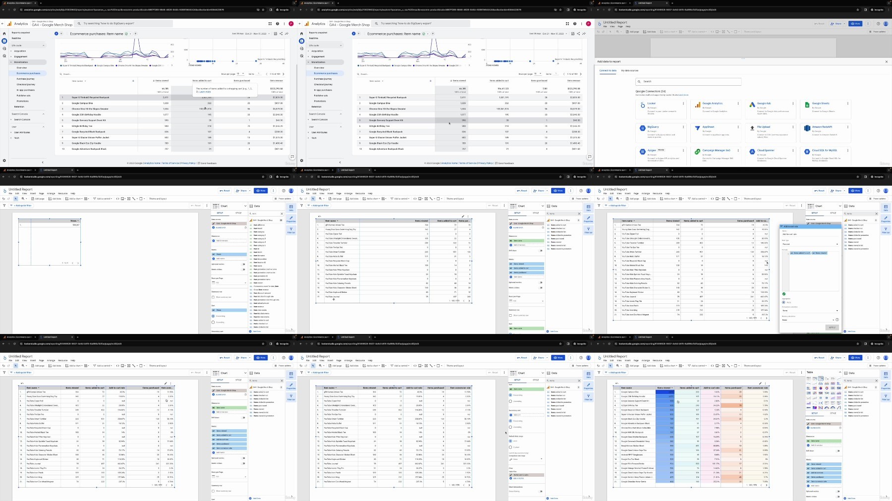Select Ascending sort in the Views-only report

pyautogui.click(x=213, y=322)
